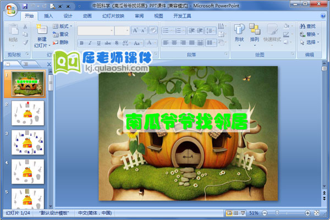Open the numbering list dropdown

180,31
